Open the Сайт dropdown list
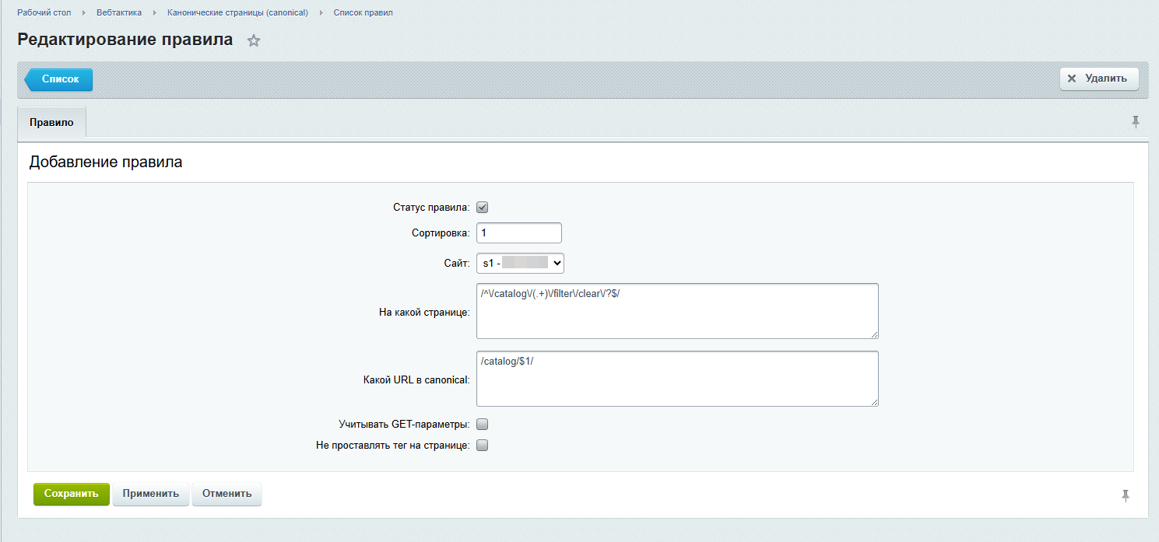1159x542 pixels. (x=520, y=264)
